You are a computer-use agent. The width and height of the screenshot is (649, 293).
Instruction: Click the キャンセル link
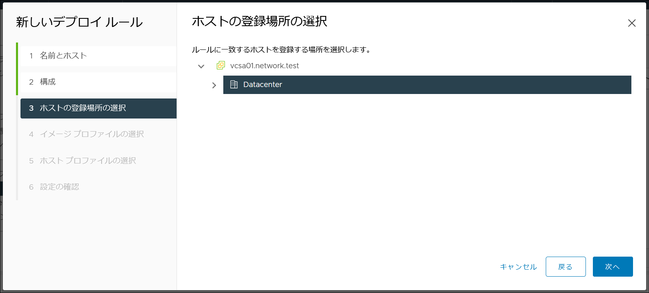tap(518, 267)
